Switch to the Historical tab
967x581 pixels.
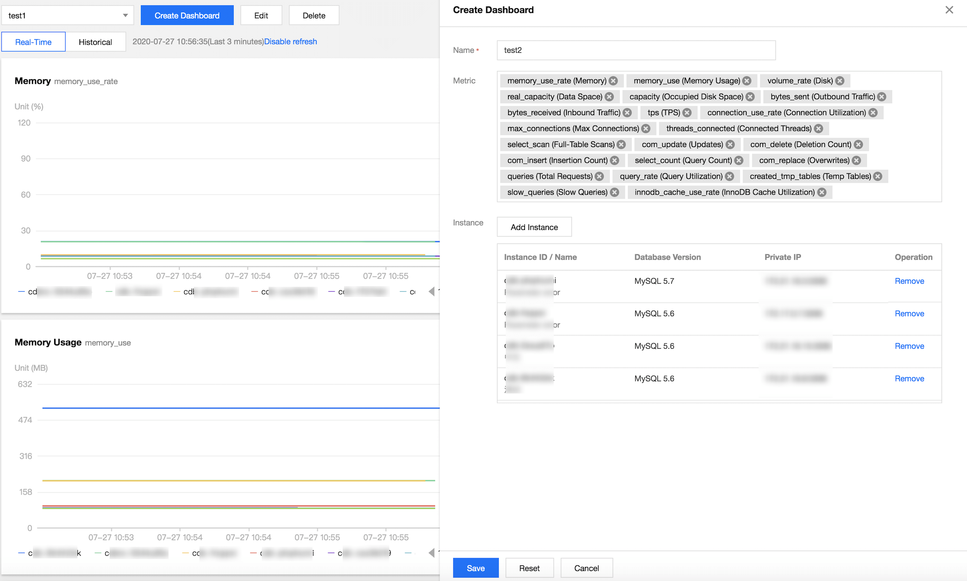95,42
